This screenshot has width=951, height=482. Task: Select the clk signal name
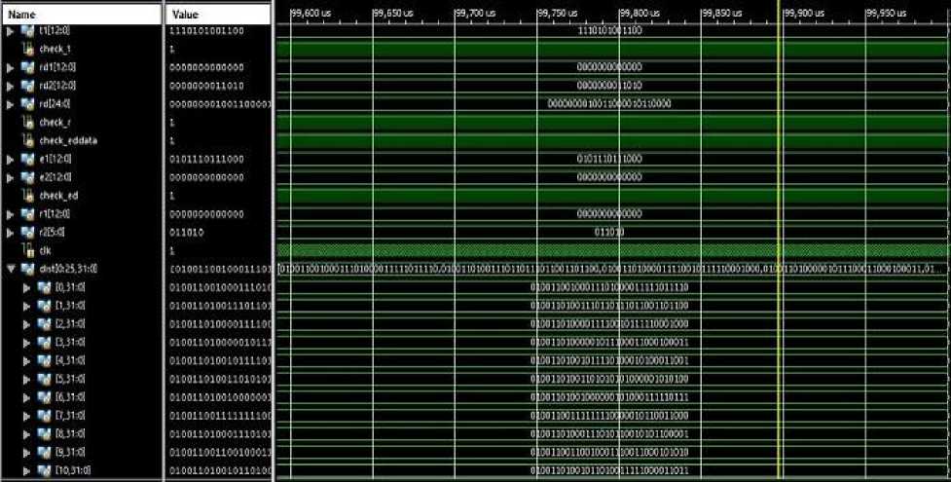(x=46, y=250)
